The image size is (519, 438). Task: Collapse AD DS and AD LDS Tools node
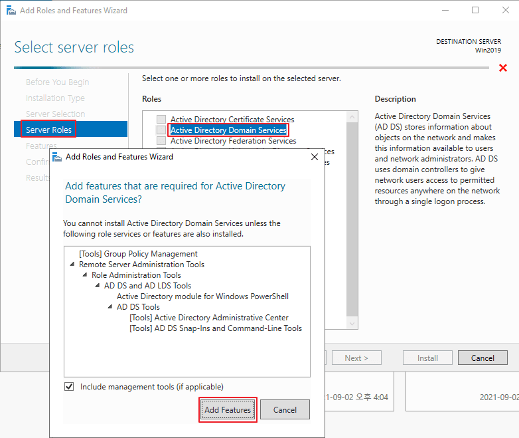[98, 286]
